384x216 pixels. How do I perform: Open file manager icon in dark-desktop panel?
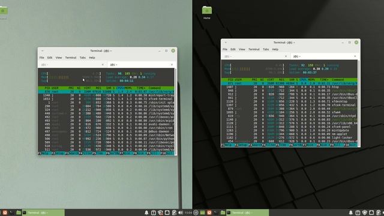(223, 212)
